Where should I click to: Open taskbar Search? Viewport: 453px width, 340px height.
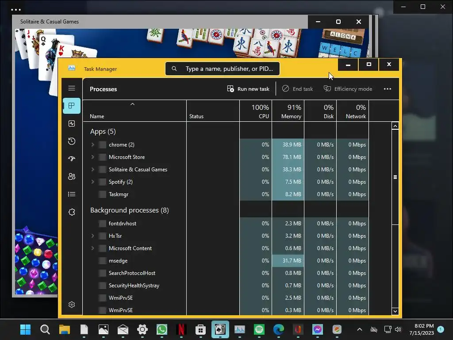click(x=45, y=329)
